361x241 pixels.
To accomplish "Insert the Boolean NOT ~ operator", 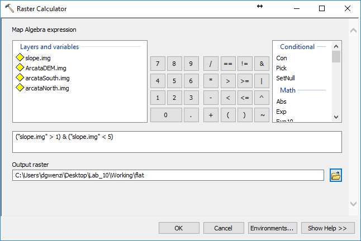I will [262, 115].
